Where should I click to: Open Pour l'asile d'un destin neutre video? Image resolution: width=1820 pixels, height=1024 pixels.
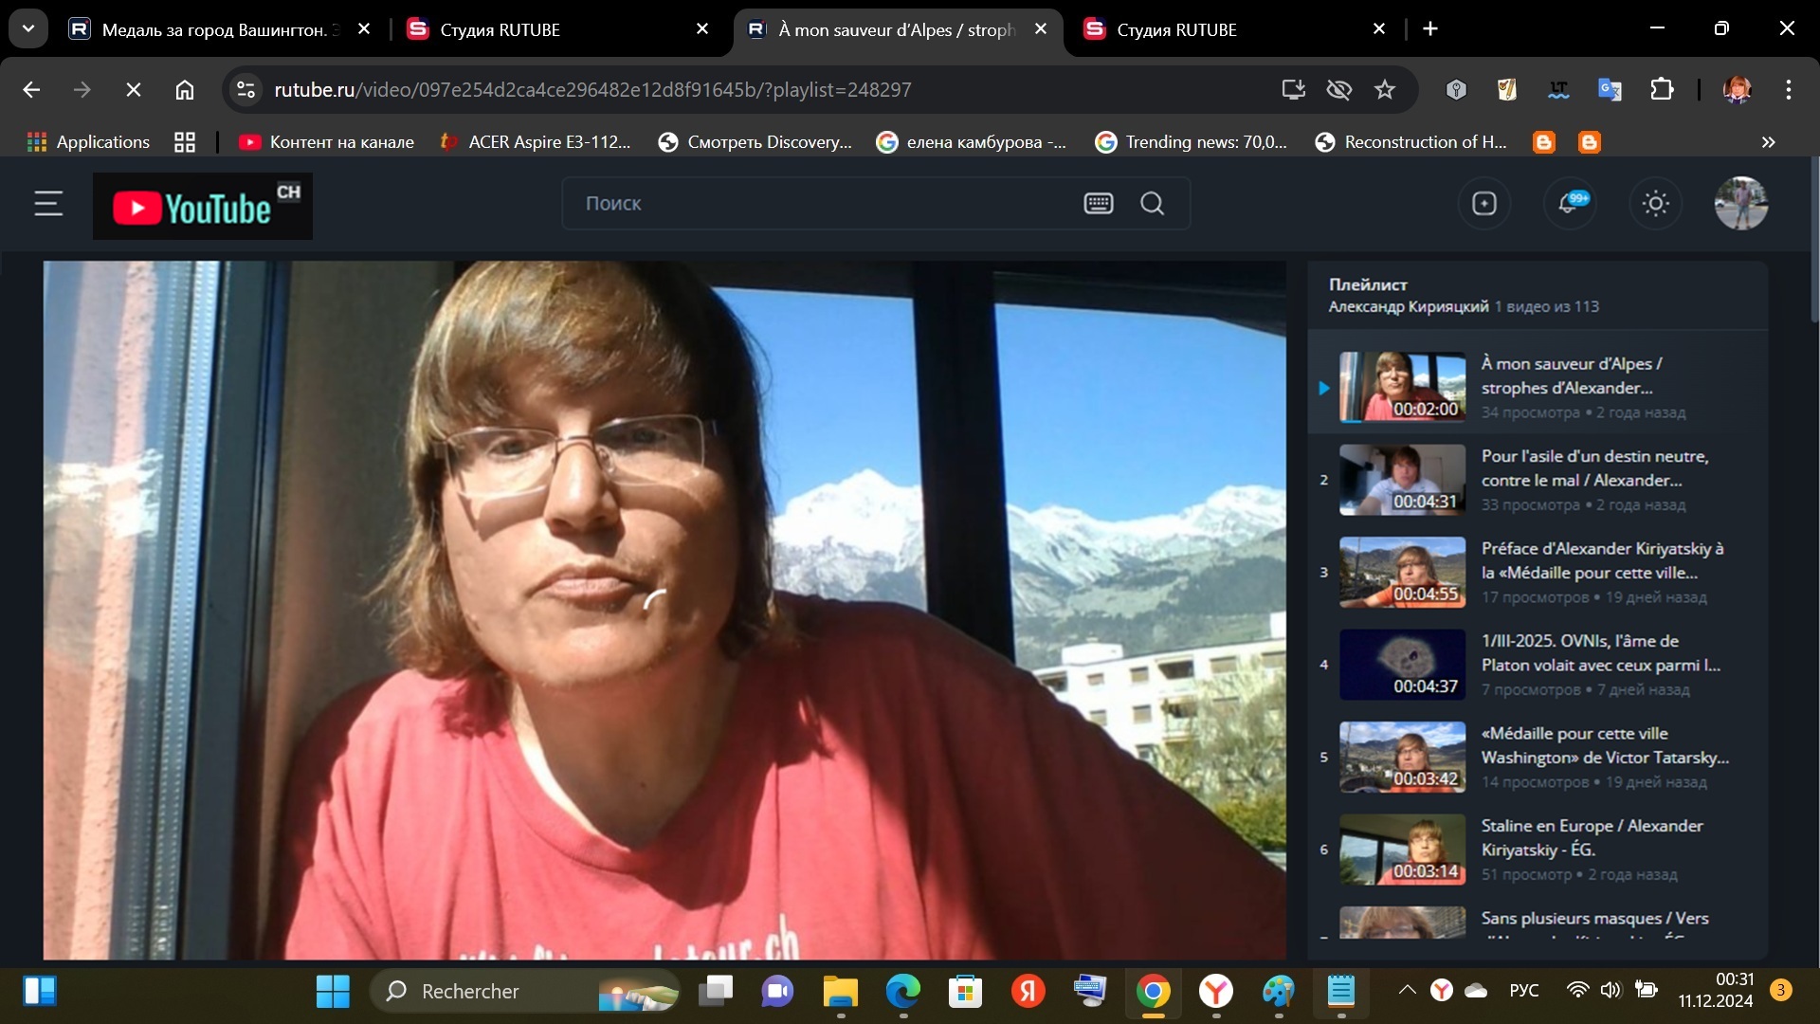(1538, 480)
